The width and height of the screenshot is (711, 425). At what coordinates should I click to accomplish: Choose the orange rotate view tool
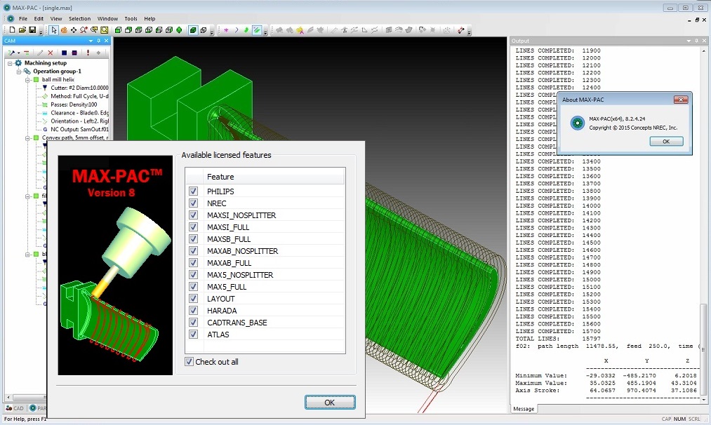point(64,30)
